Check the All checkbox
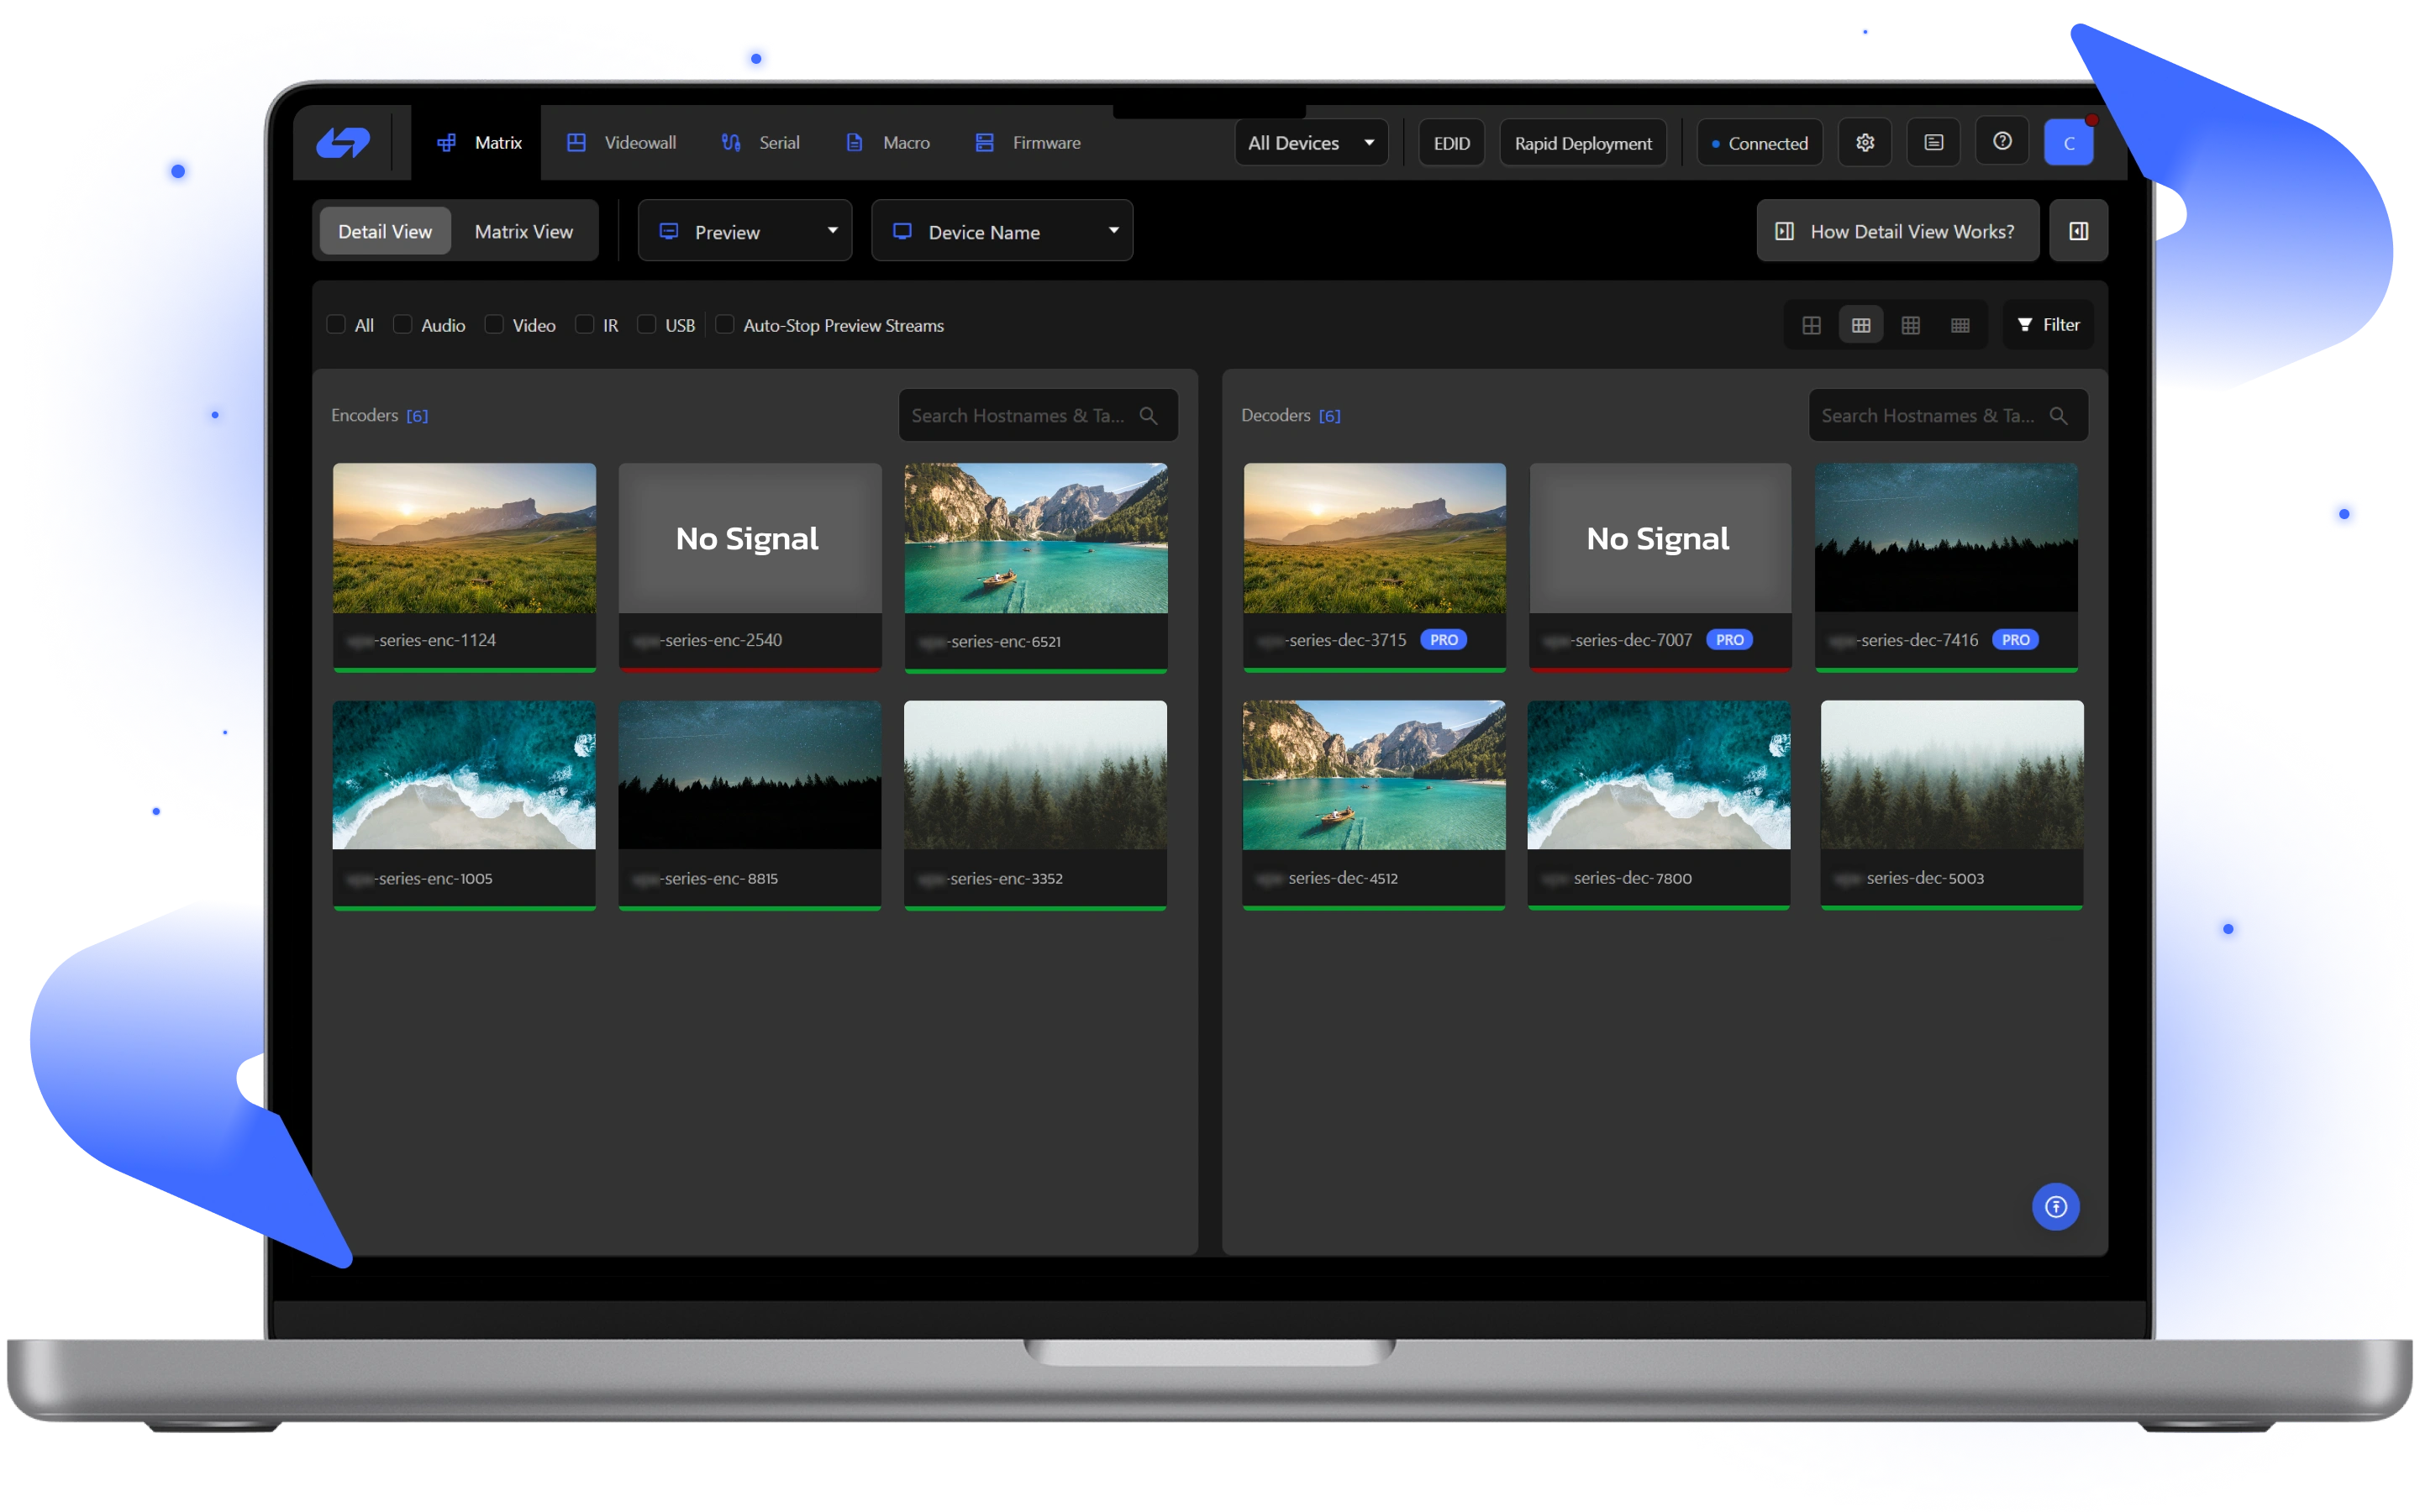 (x=337, y=325)
